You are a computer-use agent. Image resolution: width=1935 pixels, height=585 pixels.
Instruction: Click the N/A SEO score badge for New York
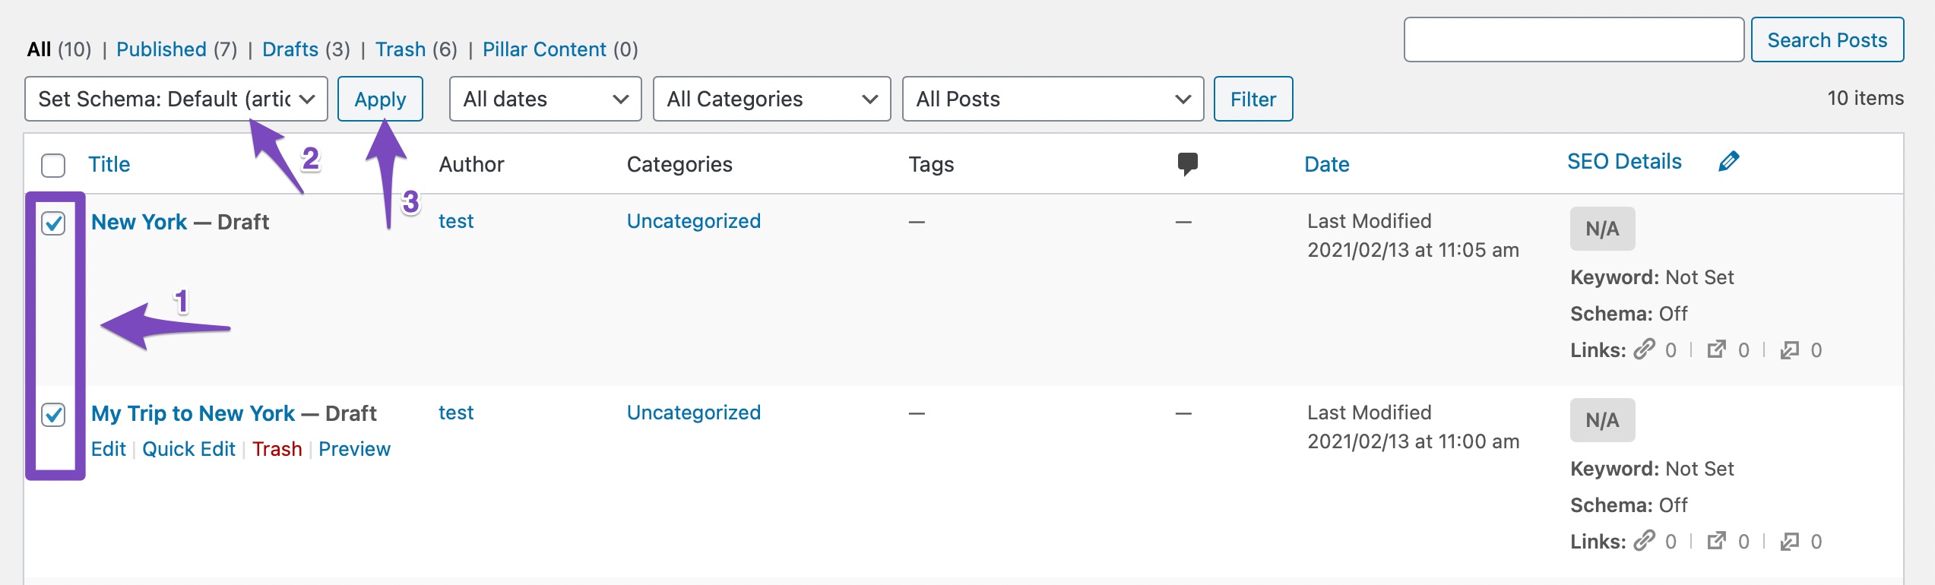pyautogui.click(x=1602, y=229)
